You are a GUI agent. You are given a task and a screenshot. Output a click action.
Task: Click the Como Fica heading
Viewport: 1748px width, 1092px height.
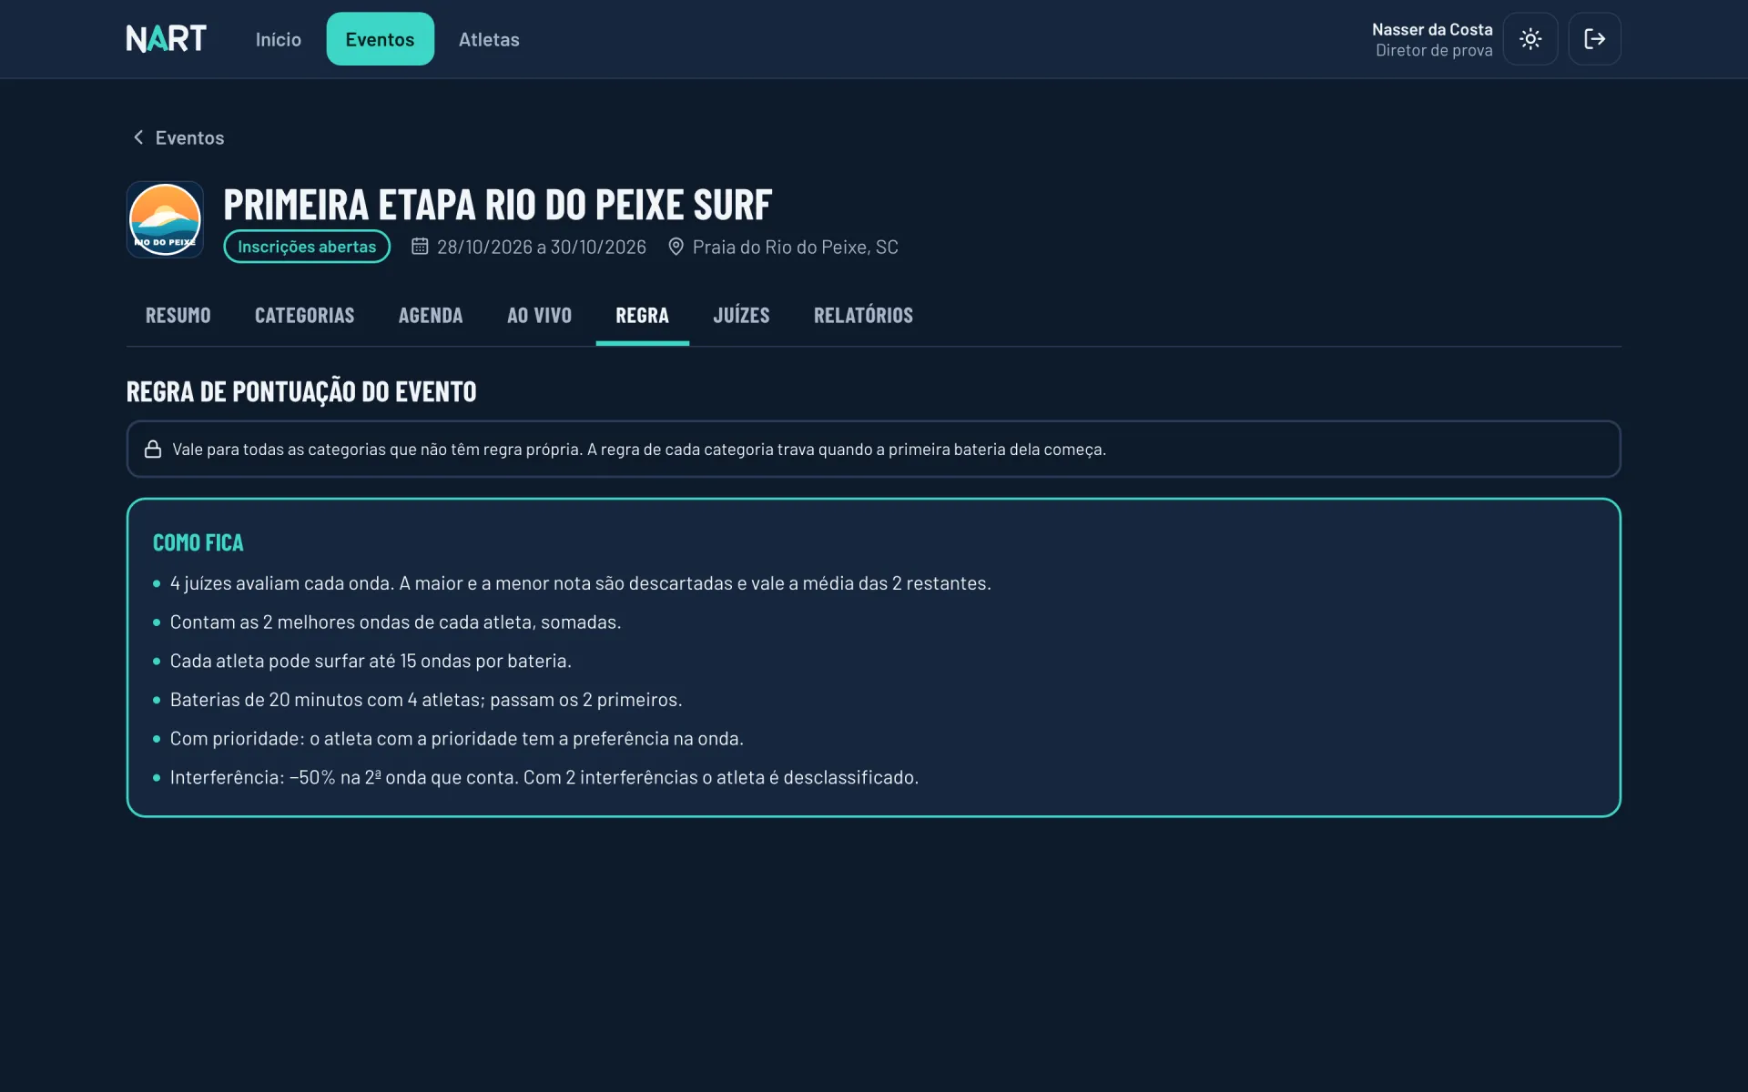pos(198,542)
